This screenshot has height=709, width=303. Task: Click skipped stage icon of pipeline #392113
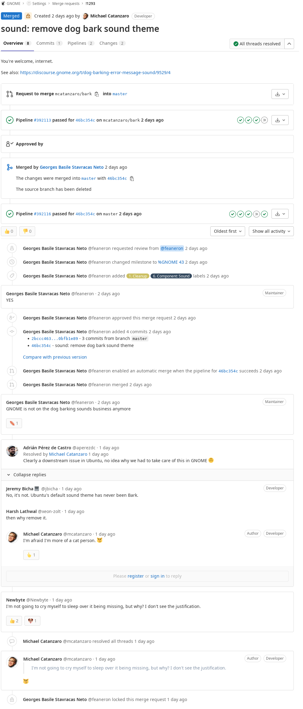point(264,120)
